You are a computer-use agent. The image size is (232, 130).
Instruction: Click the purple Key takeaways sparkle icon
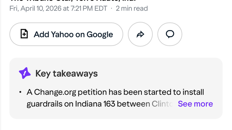pos(25,73)
